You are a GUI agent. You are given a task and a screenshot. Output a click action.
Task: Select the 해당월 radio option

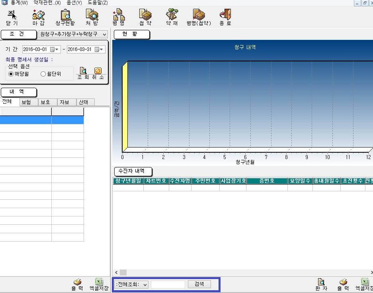(x=11, y=74)
